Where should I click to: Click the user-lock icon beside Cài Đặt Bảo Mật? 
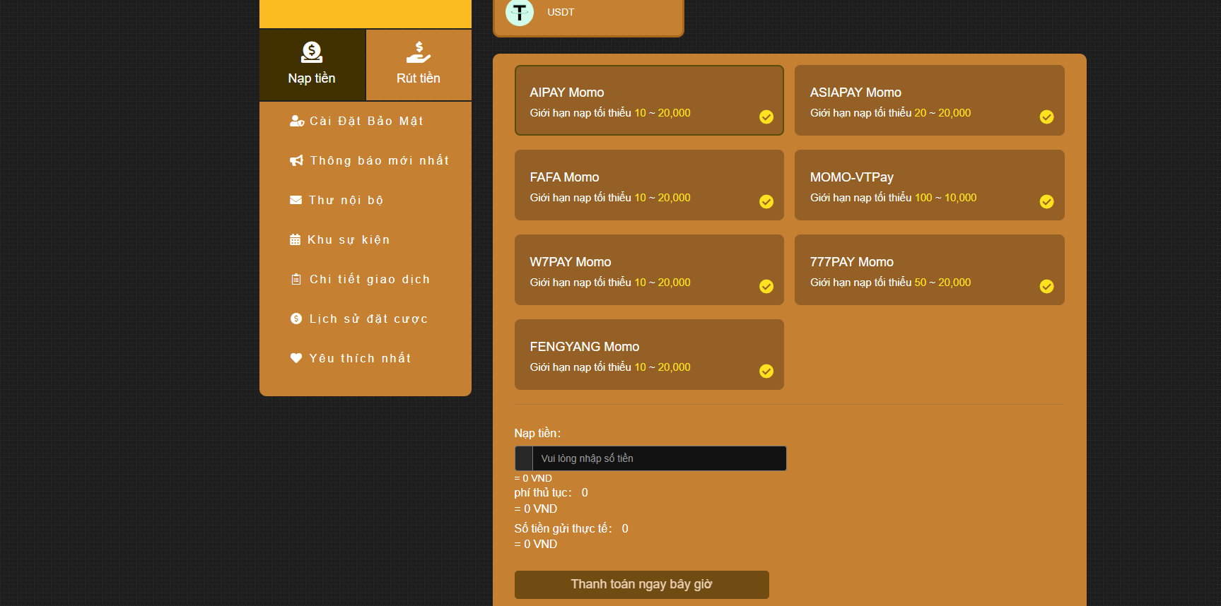[297, 121]
